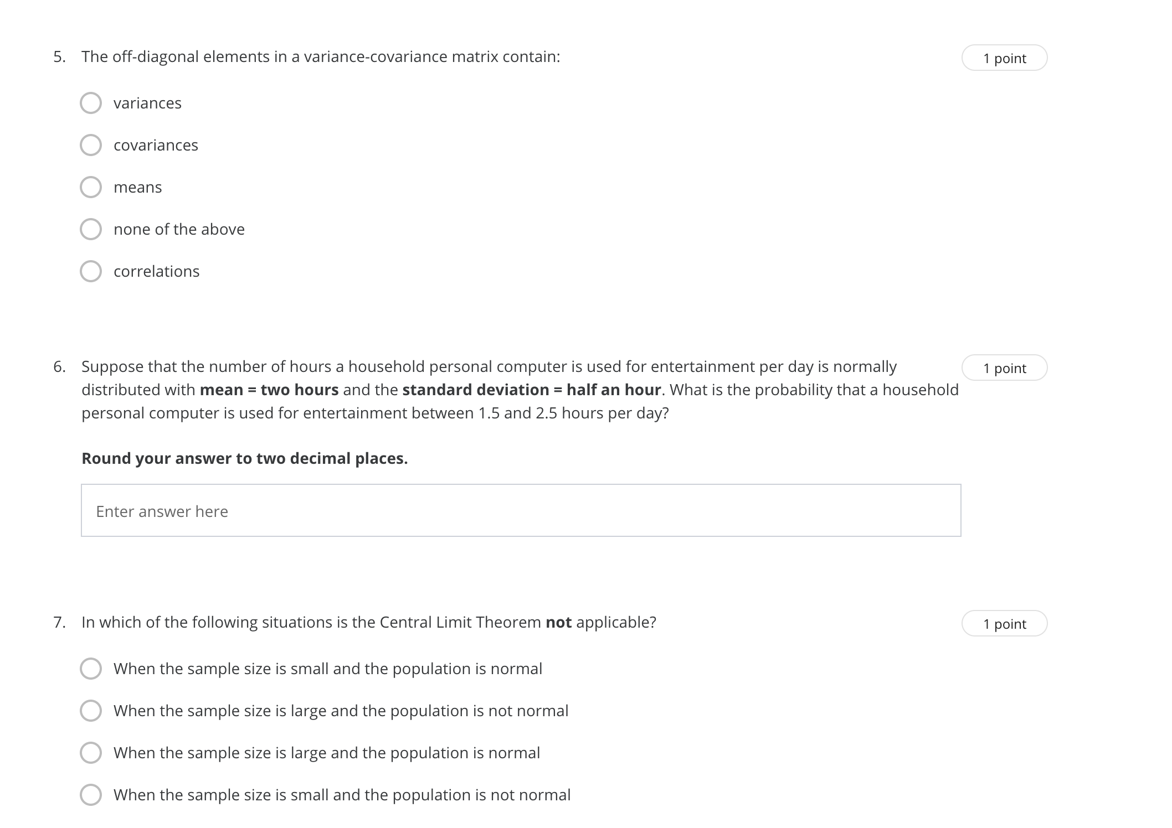This screenshot has height=828, width=1172.
Task: Click the question 5 heading text
Action: pyautogui.click(x=321, y=56)
